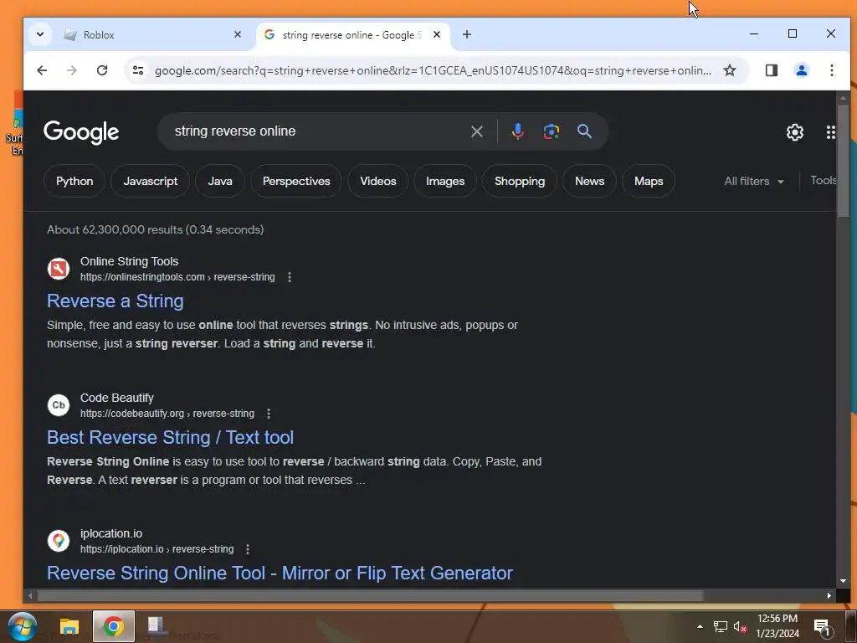This screenshot has height=643, width=857.
Task: Start voice search with the microphone
Action: pos(517,131)
